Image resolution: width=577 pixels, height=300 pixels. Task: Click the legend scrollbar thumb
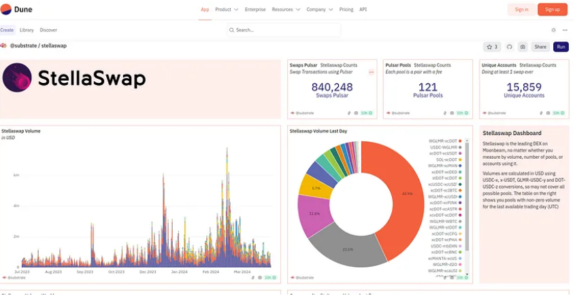pyautogui.click(x=467, y=196)
